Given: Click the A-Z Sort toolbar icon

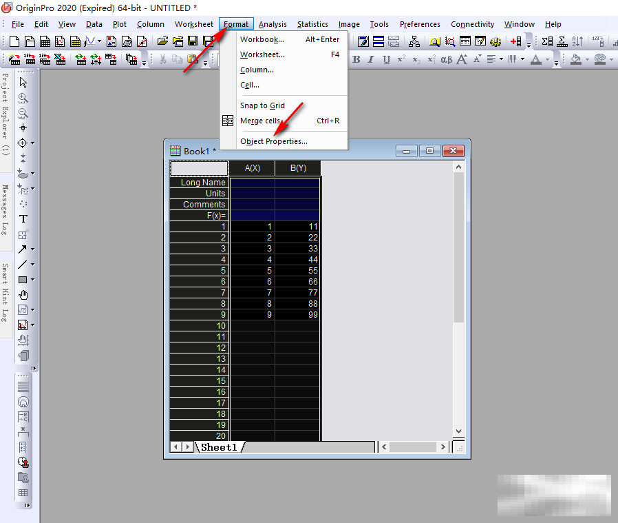Looking at the screenshot, I should (577, 41).
